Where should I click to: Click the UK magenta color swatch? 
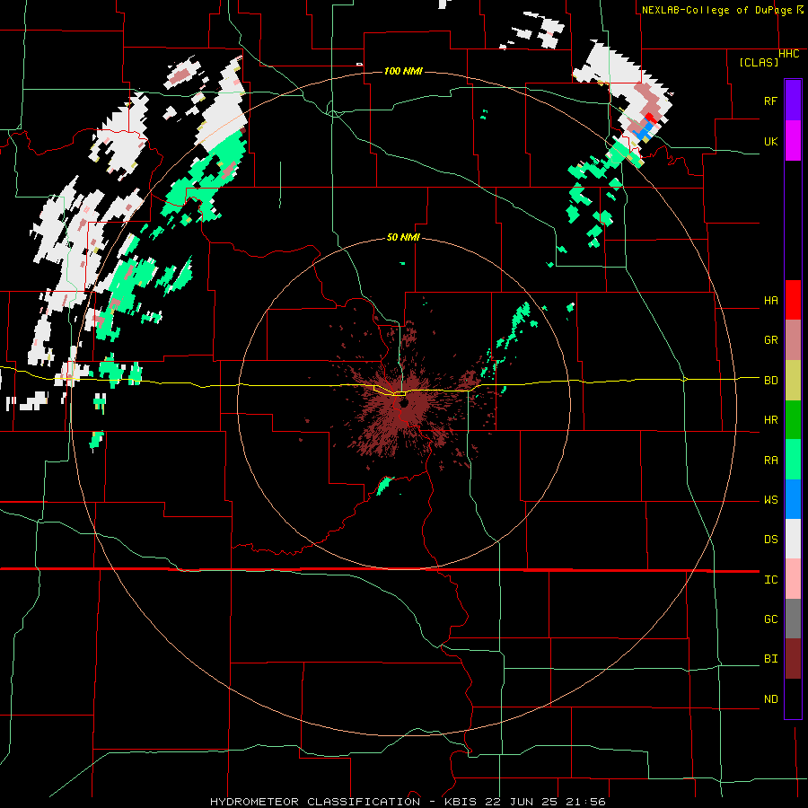[x=793, y=141]
